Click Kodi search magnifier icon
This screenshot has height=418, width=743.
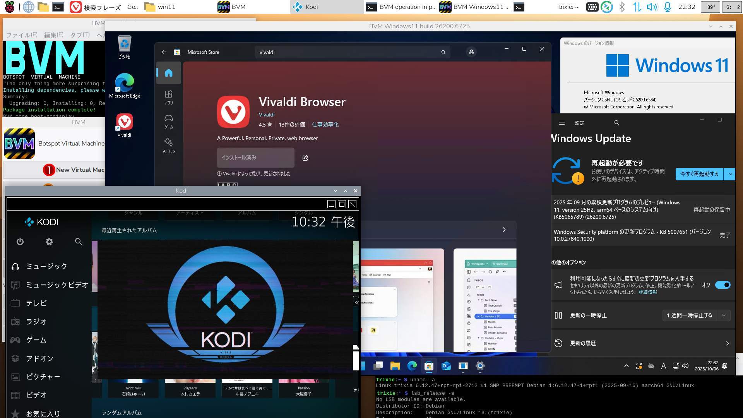tap(79, 242)
